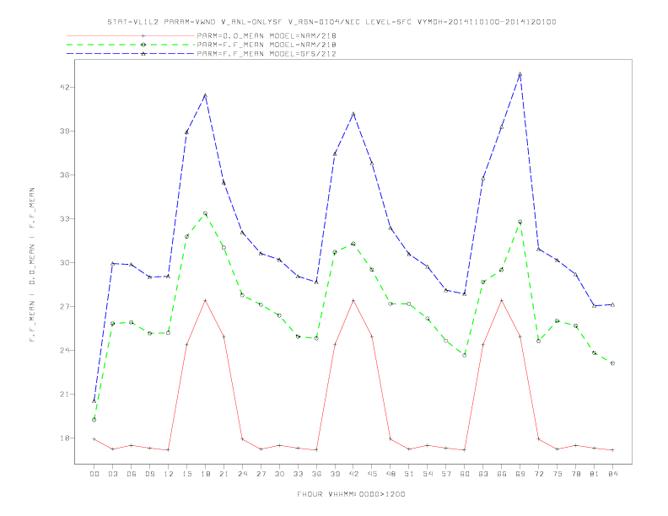Click y-axis tick value 33
The width and height of the screenshot is (668, 516).
(64, 219)
